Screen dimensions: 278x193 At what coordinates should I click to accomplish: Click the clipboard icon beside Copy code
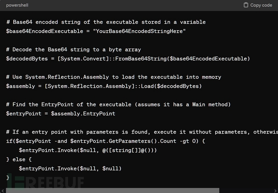pos(246,5)
